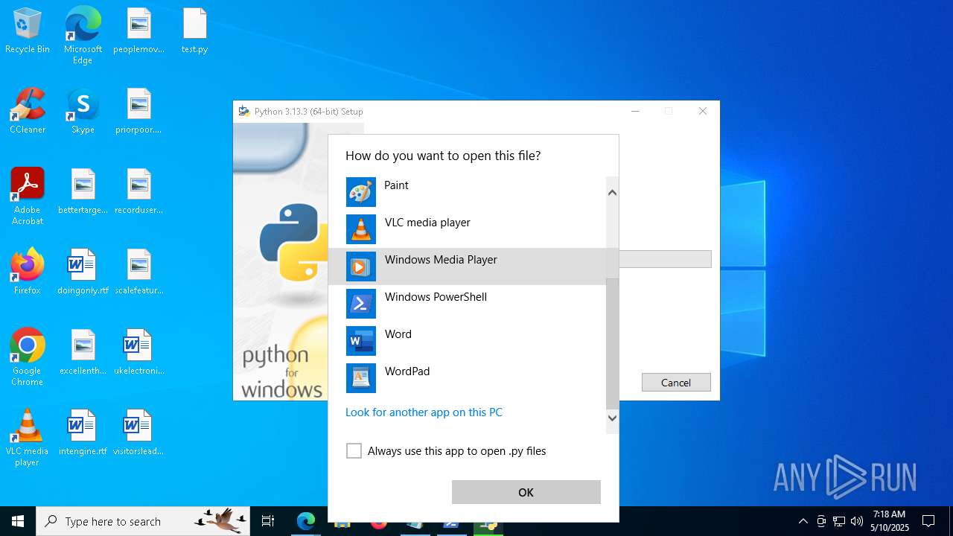
Task: Select Word in the app list
Action: [x=467, y=341]
